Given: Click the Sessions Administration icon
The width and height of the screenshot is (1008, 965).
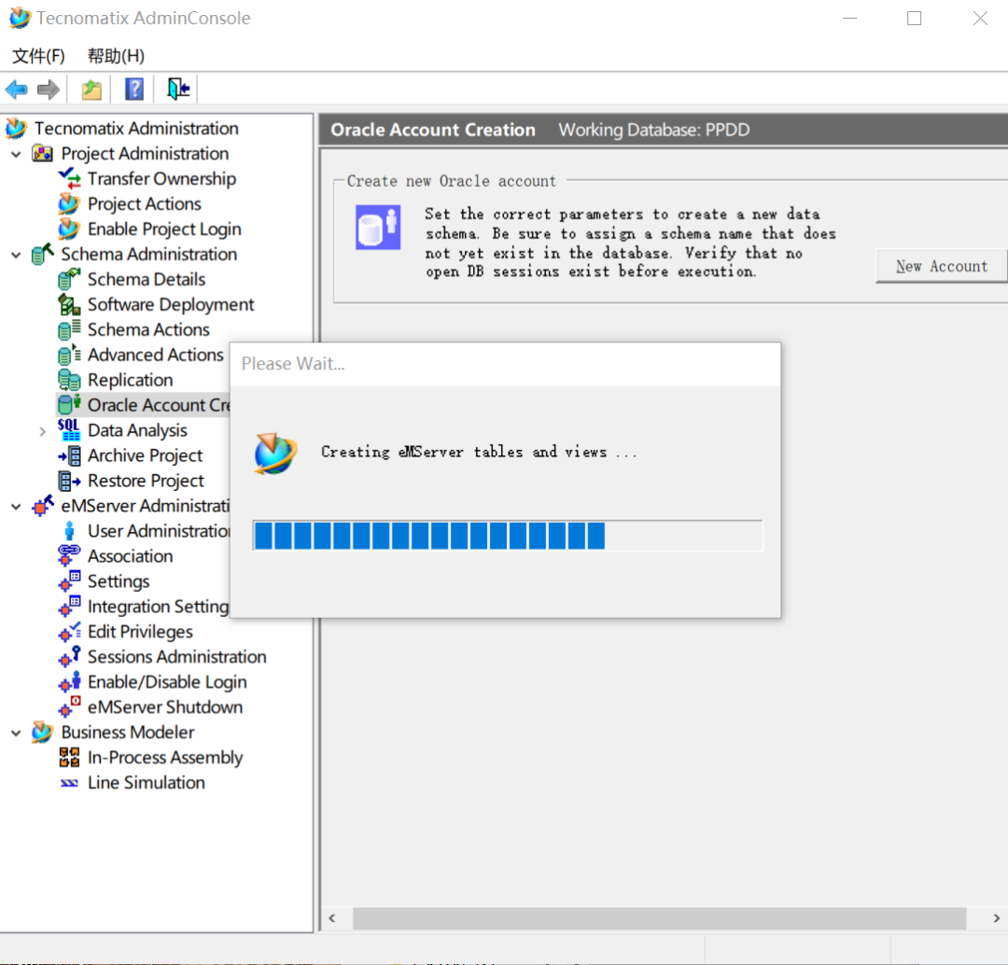Looking at the screenshot, I should [69, 656].
